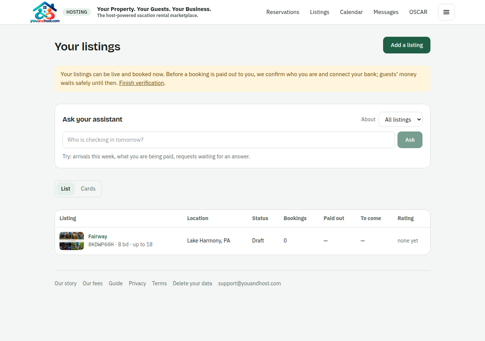Screen dimensions: 485x341
Task: Open the Privacy footer link
Action: (137, 283)
